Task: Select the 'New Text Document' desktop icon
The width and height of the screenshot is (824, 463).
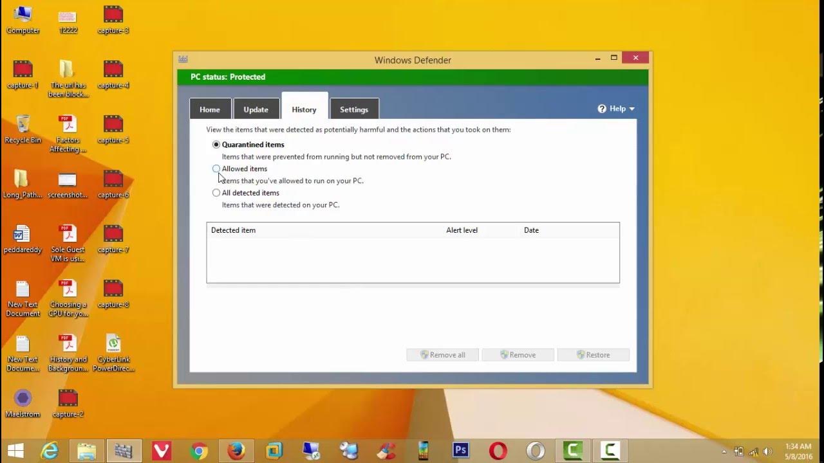Action: point(23,298)
